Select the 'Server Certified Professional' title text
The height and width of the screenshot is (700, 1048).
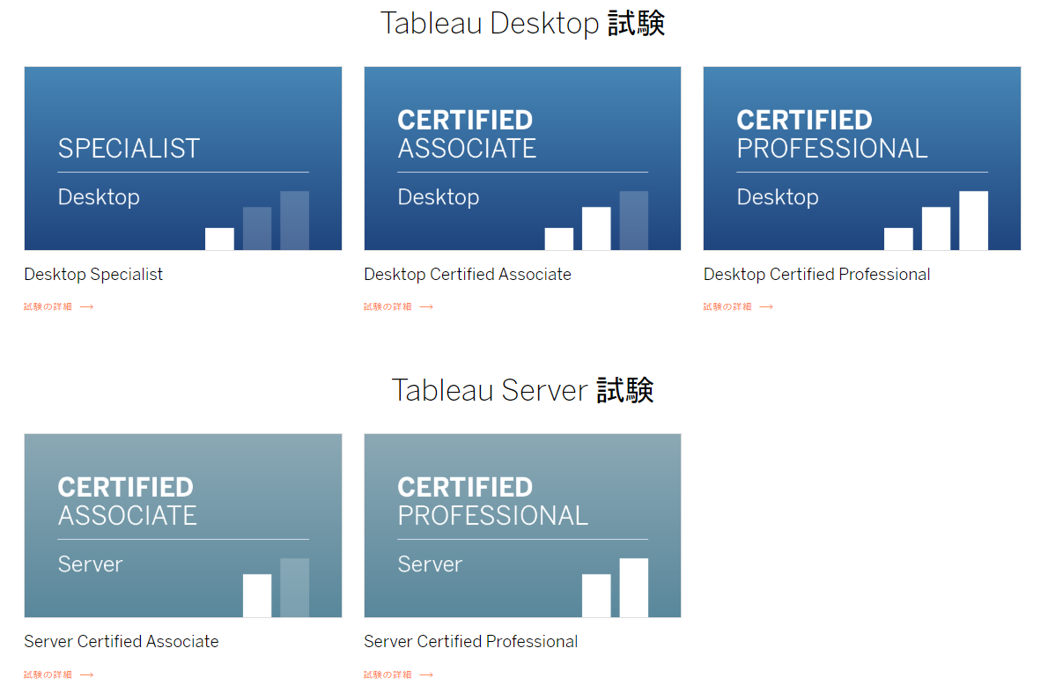pyautogui.click(x=471, y=641)
